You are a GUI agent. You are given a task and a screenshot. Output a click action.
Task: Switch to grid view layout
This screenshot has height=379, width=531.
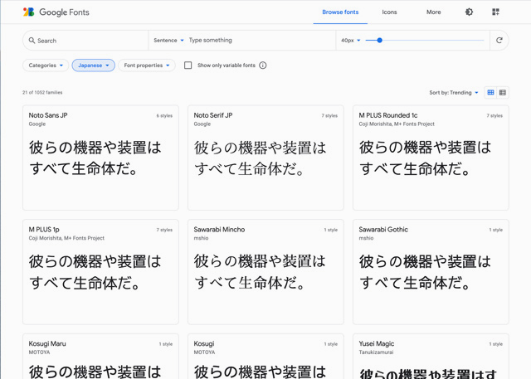click(490, 92)
